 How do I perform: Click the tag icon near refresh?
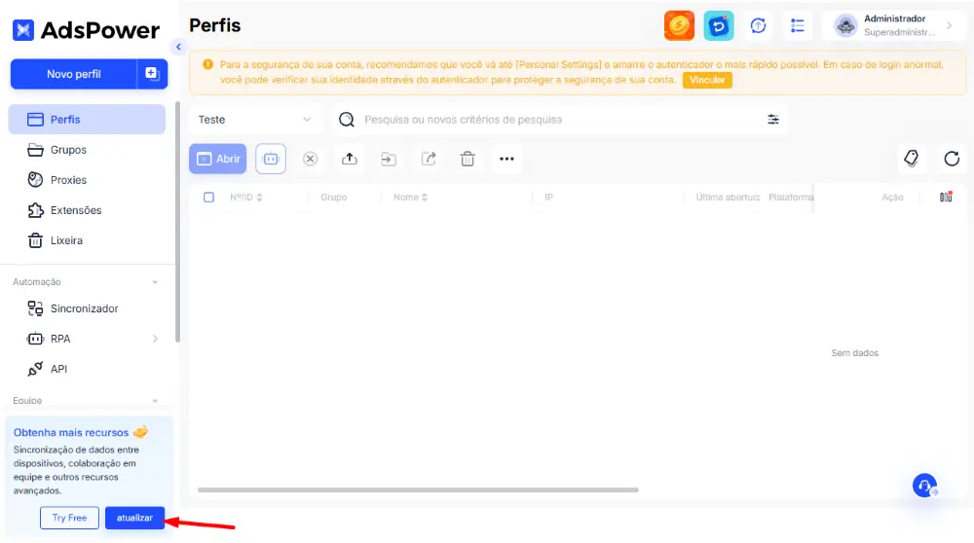[x=912, y=159]
